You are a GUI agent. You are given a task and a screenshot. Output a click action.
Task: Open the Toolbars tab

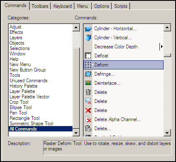40,6
